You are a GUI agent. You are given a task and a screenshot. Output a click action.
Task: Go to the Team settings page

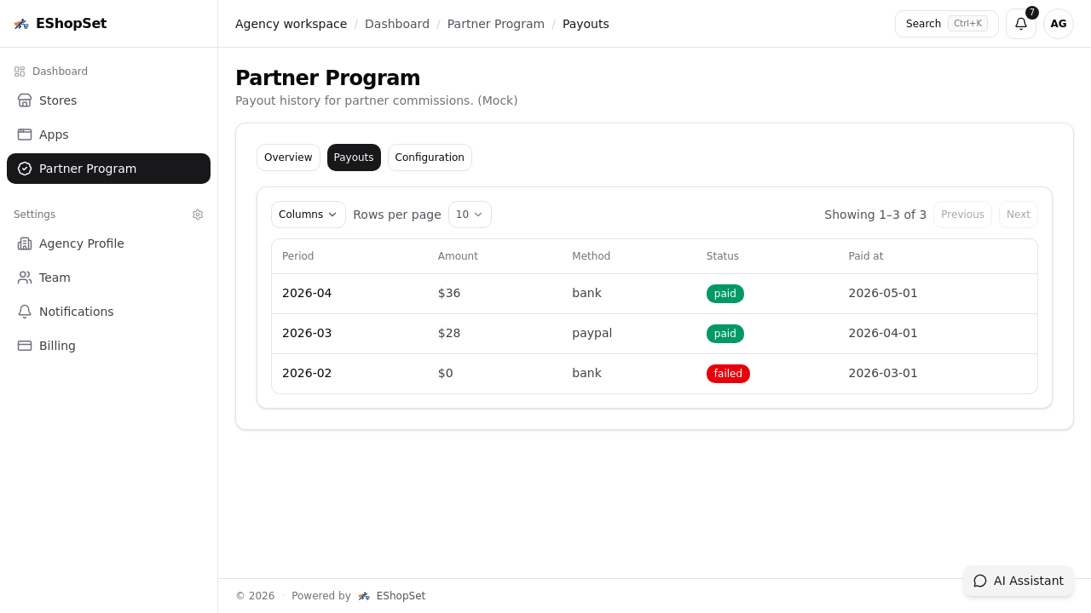(x=108, y=278)
